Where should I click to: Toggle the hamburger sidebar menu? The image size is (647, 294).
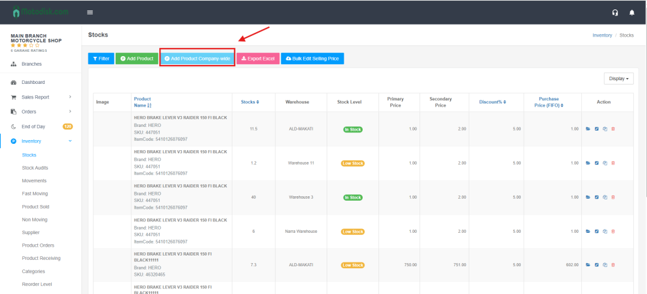coord(90,13)
